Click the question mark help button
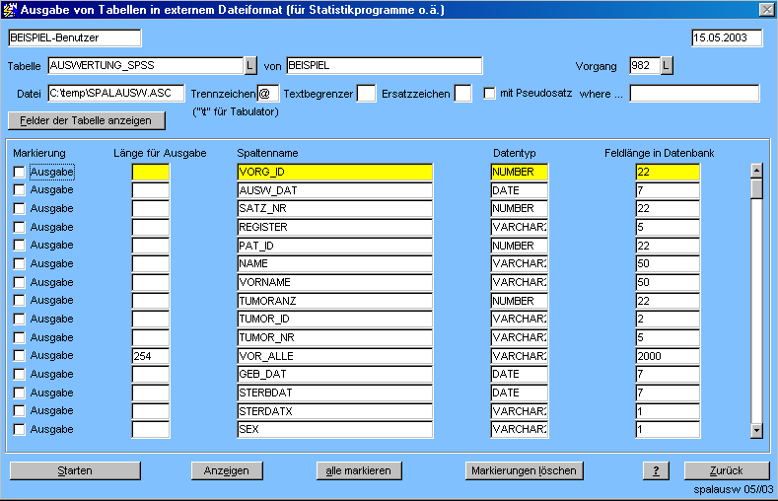 [x=655, y=470]
